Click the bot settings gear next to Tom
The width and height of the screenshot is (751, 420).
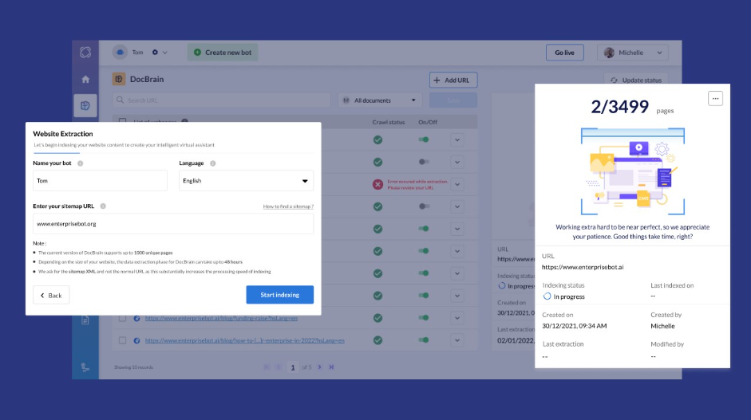[x=155, y=52]
